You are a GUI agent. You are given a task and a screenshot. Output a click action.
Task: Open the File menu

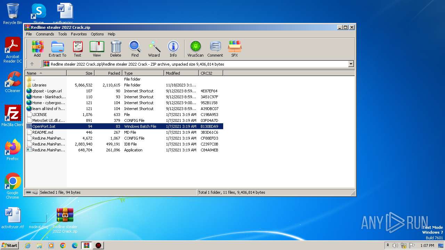[29, 34]
